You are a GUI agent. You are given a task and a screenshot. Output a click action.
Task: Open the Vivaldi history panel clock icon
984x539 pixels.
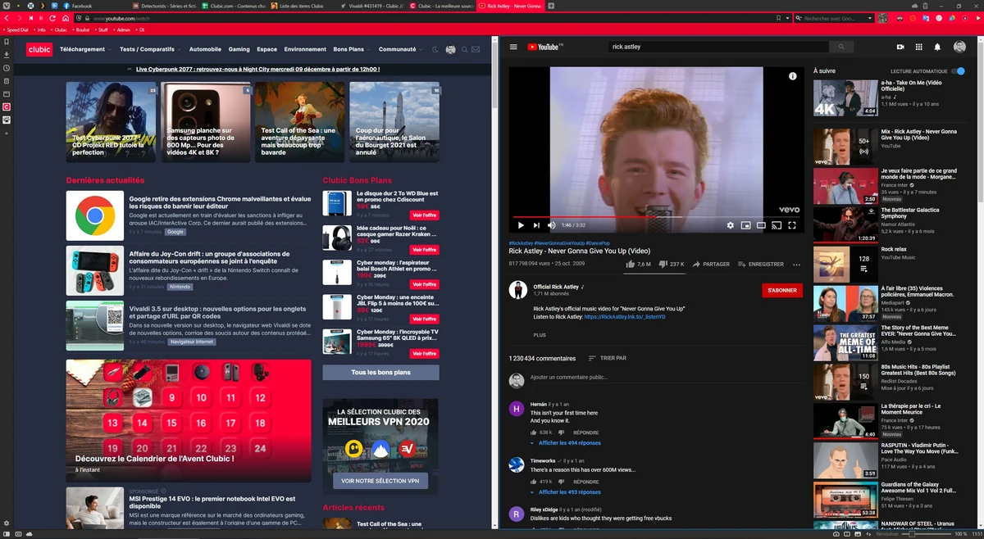[7, 68]
